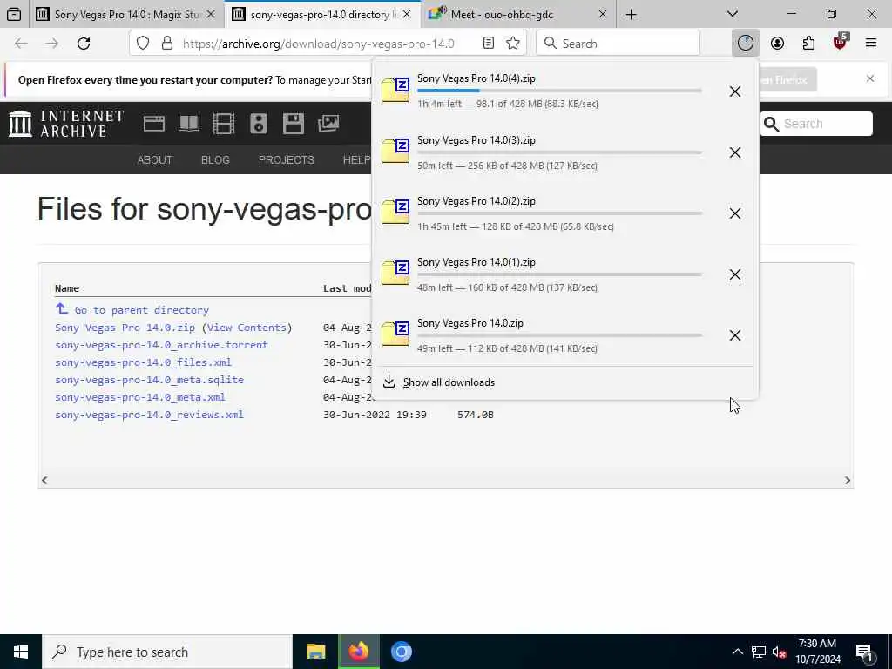The image size is (892, 669).
Task: Click progress bar of Sony Vegas Pro 14.0(4).zip
Action: [559, 91]
